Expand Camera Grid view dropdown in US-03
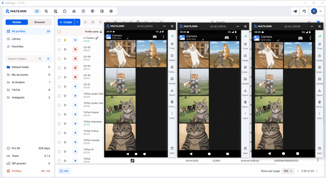Viewport: 326px width, 178px height. [x=127, y=38]
